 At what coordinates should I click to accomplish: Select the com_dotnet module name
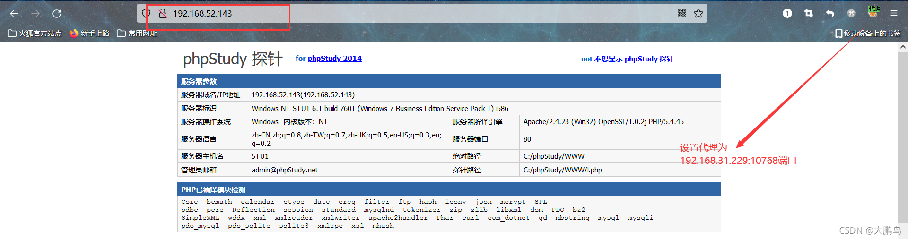[509, 218]
